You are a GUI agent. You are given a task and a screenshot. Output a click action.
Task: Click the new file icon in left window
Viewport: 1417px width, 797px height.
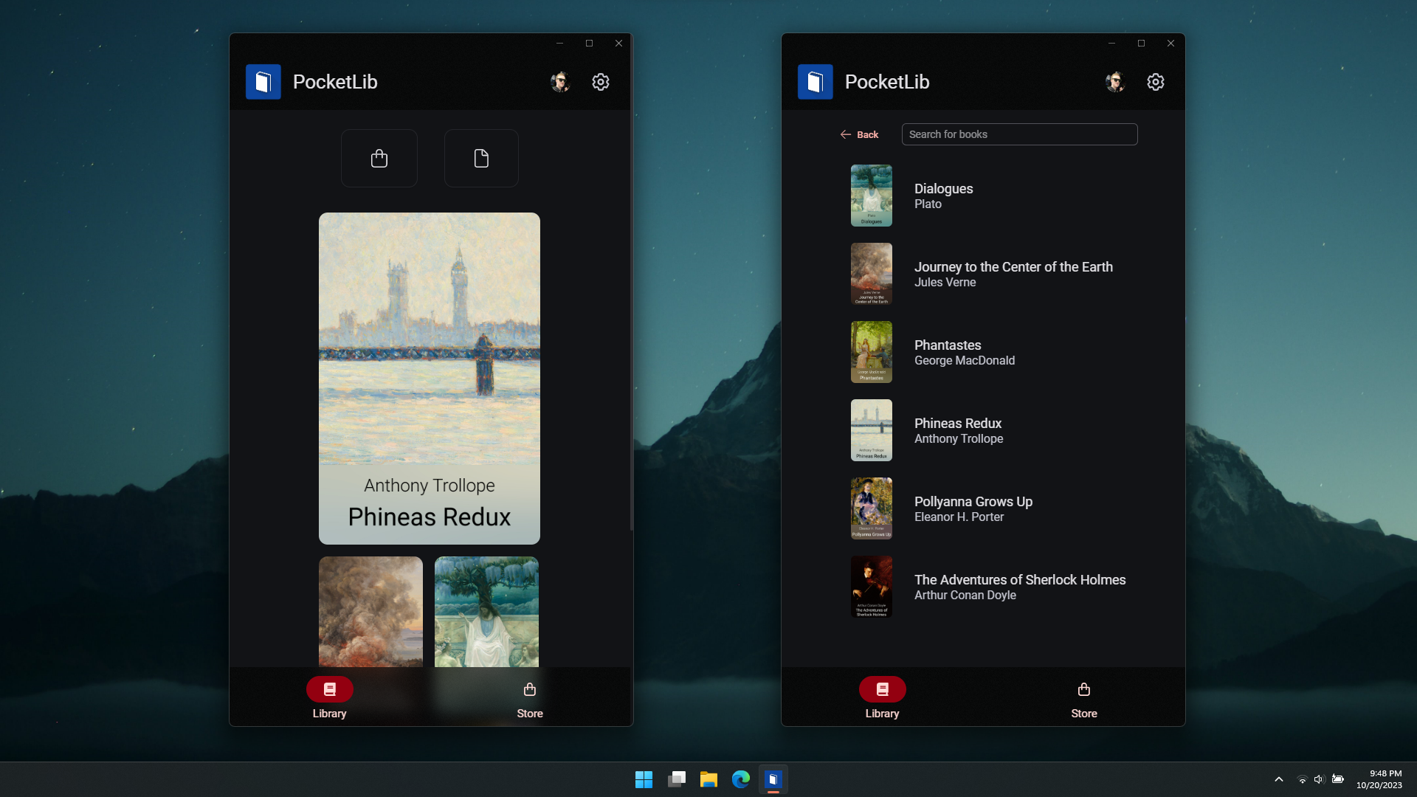click(480, 158)
